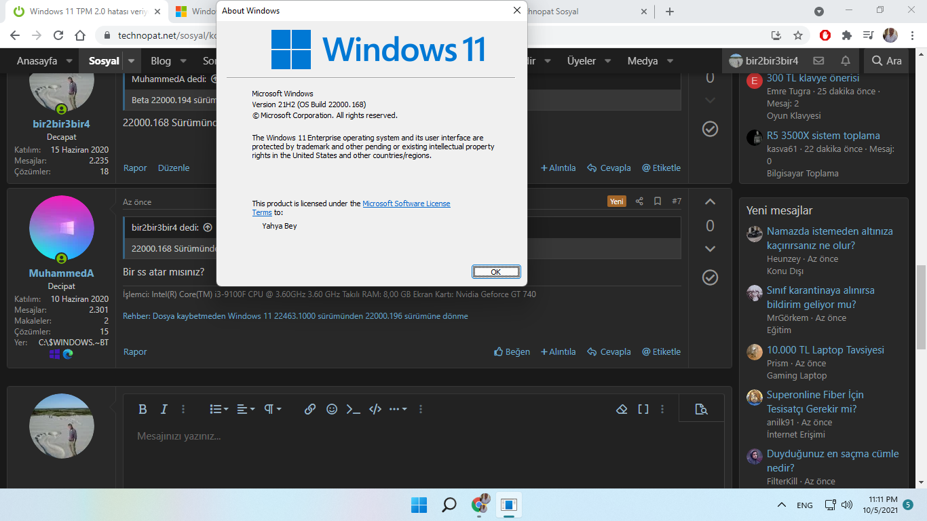Mark bir2bir3bir4's post as solution with the checkmark
The image size is (927, 521).
tap(710, 129)
